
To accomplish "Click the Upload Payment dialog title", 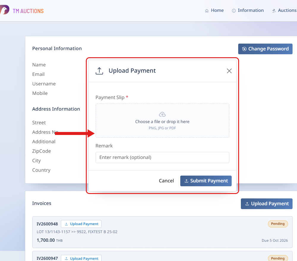I will pyautogui.click(x=132, y=71).
